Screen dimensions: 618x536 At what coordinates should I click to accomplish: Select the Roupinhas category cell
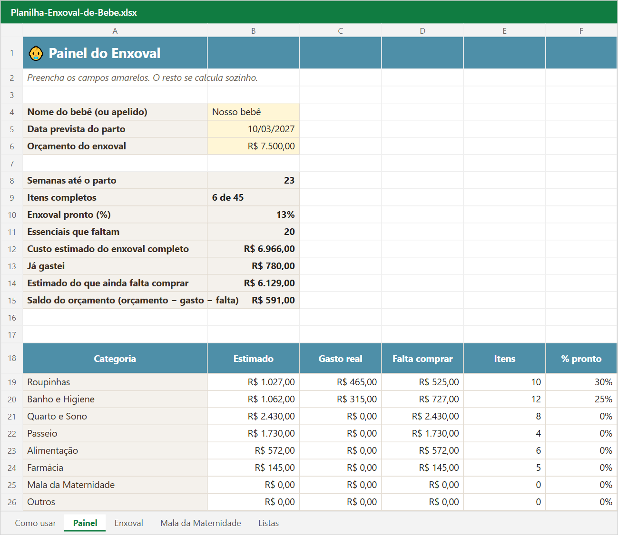[x=115, y=382]
